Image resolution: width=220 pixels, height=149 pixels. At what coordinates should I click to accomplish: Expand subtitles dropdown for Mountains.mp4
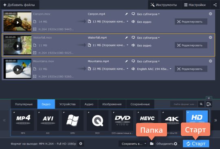click(x=148, y=61)
